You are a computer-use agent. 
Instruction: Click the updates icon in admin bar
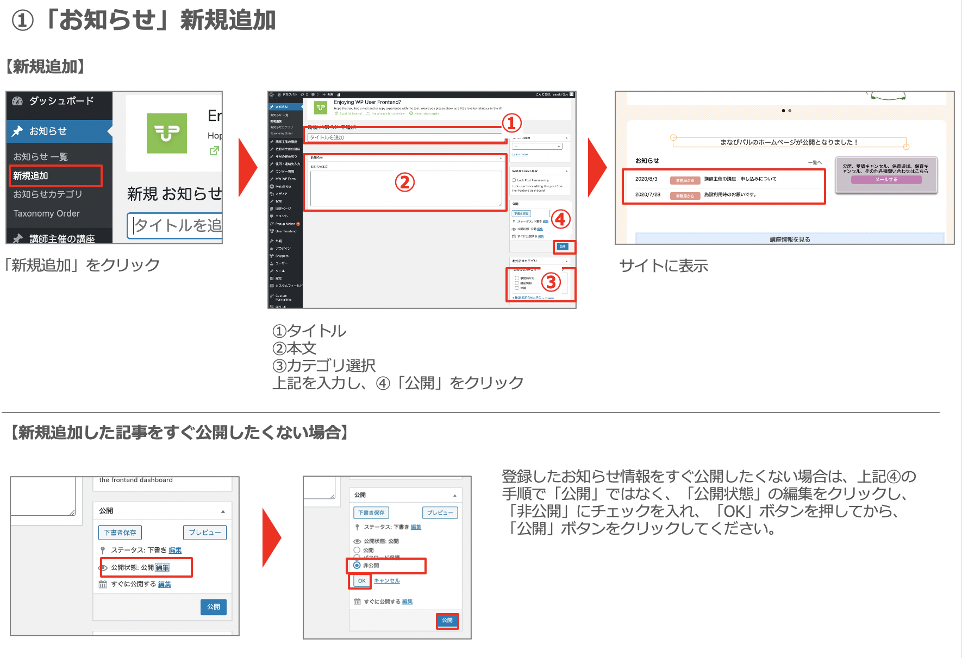click(x=302, y=94)
